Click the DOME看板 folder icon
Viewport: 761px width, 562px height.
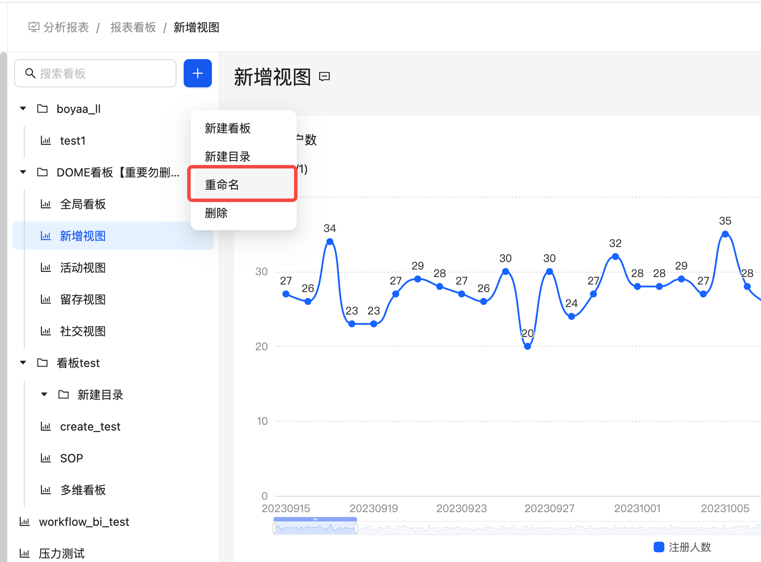(x=42, y=172)
